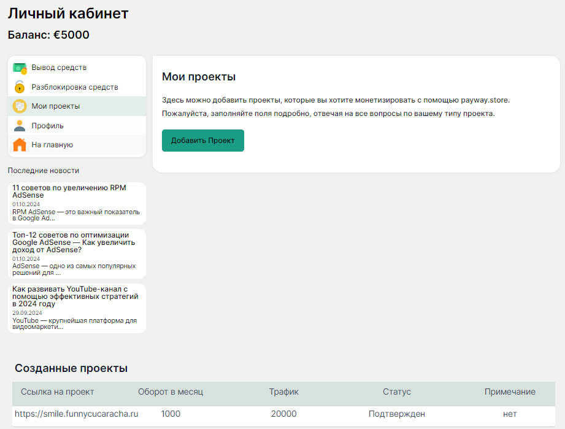The image size is (565, 429).
Task: Click the cash icon beside Вывод средств
Action: 20,68
